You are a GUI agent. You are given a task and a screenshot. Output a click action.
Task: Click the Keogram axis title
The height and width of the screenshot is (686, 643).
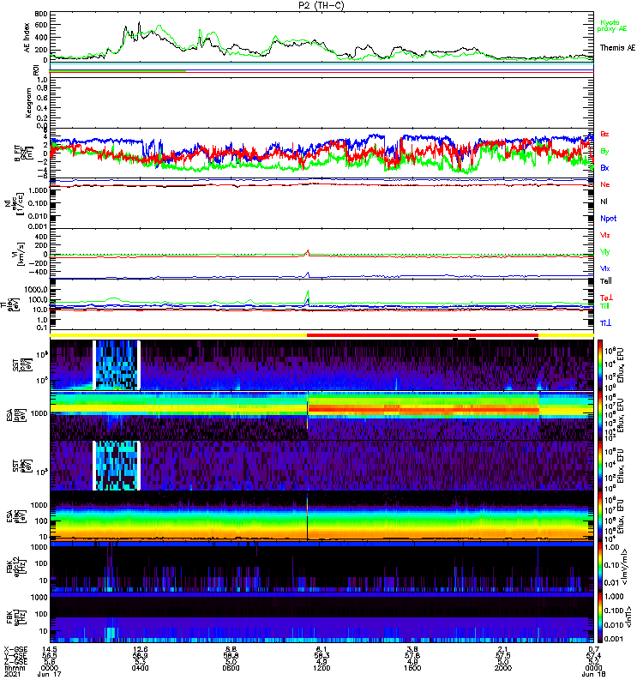(28, 102)
